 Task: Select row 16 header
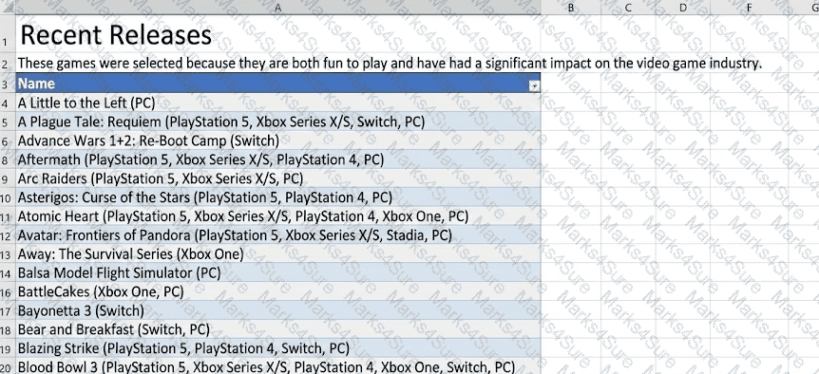pos(8,291)
